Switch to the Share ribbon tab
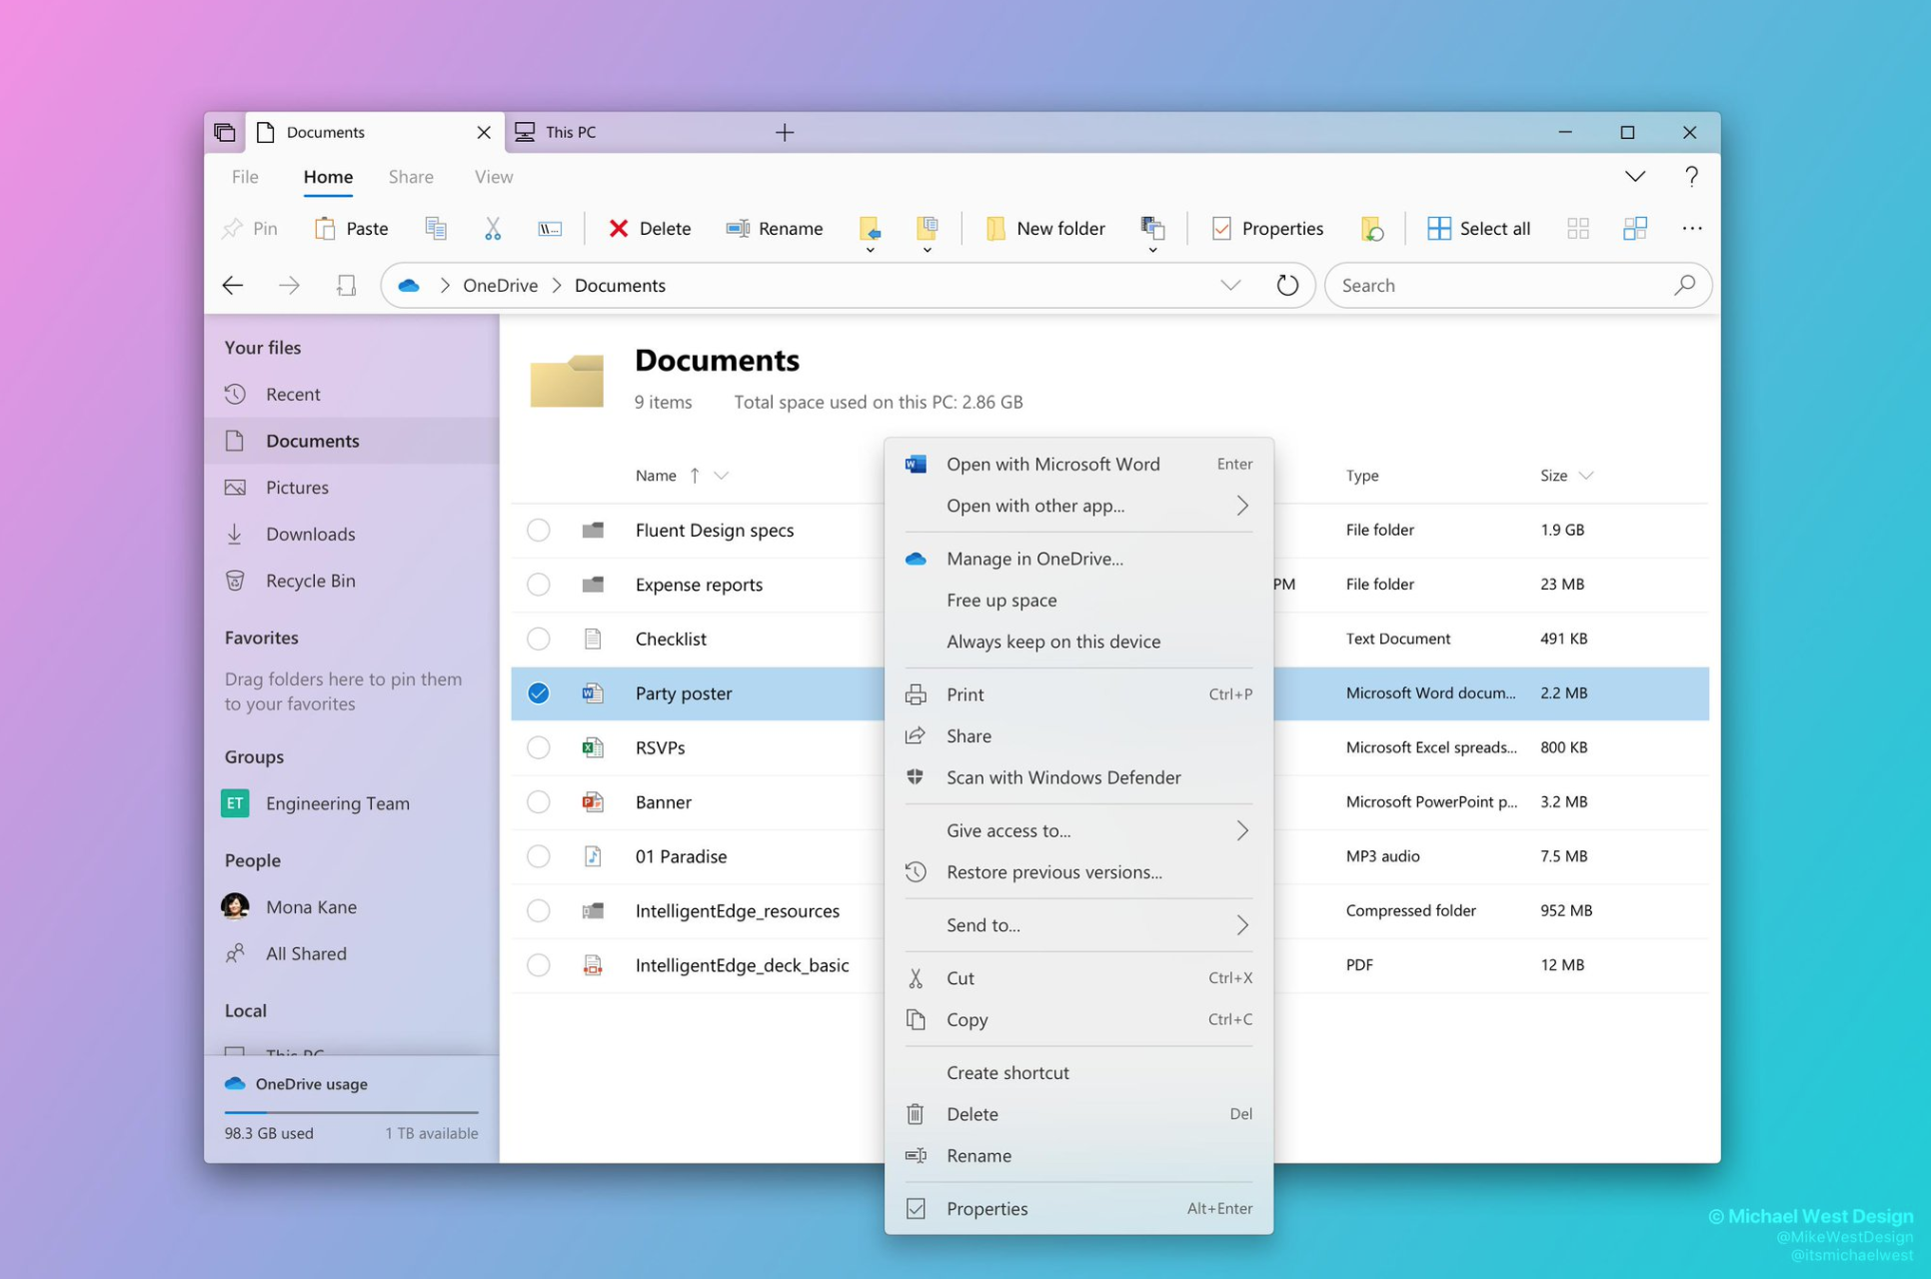 410,176
